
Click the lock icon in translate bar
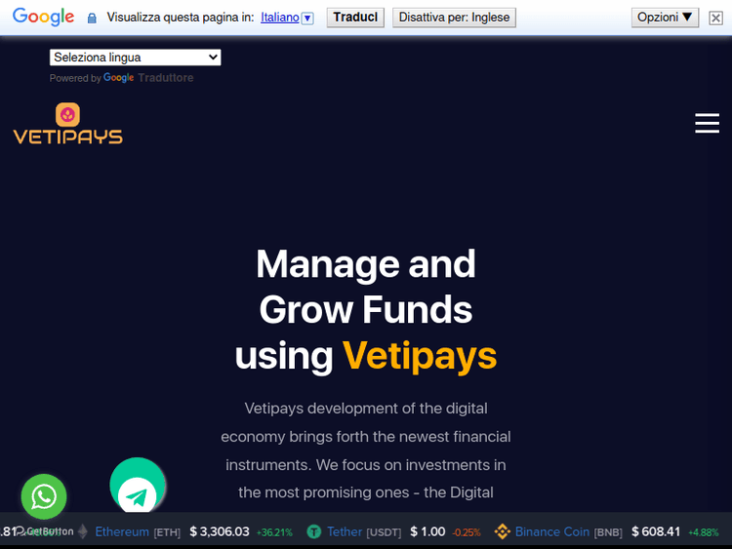coord(92,19)
